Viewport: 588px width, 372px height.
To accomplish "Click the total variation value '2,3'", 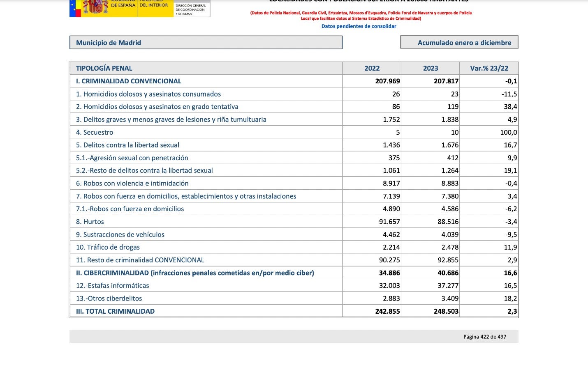I will click(512, 311).
